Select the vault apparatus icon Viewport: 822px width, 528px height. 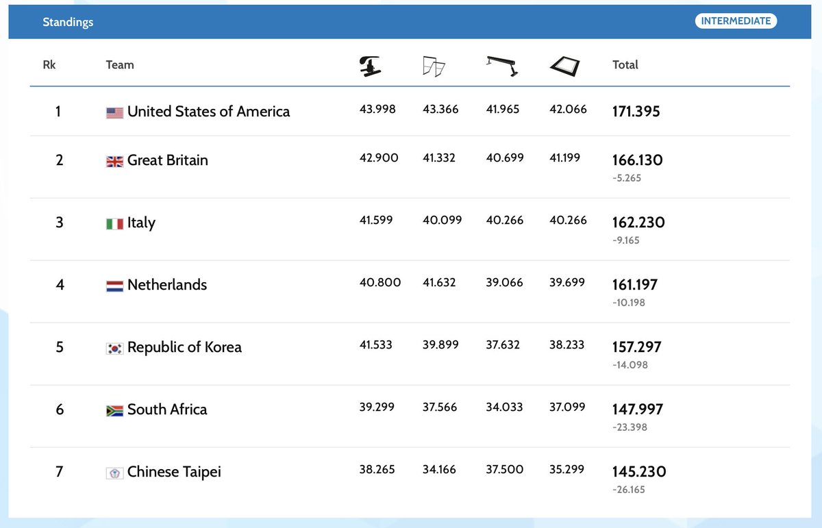(x=371, y=65)
